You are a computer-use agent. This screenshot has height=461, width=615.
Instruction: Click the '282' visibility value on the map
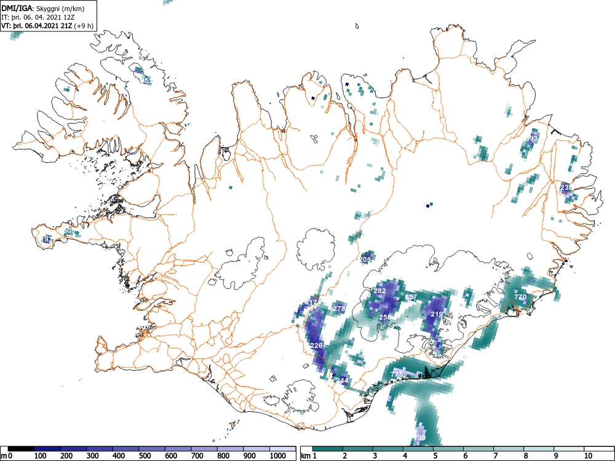(x=379, y=291)
